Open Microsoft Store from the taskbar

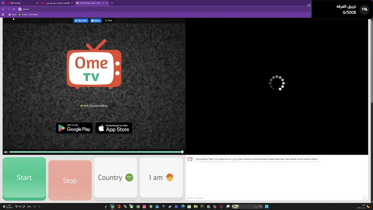pos(189,206)
